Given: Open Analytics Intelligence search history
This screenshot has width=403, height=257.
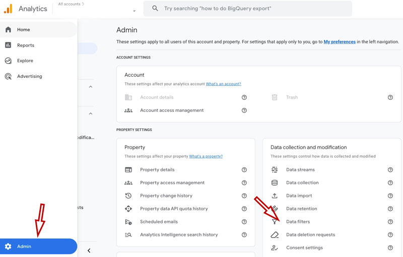Looking at the screenshot, I should [179, 235].
